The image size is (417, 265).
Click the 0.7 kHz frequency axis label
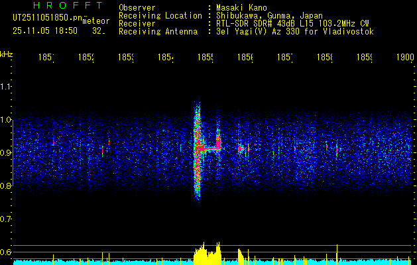(5, 219)
